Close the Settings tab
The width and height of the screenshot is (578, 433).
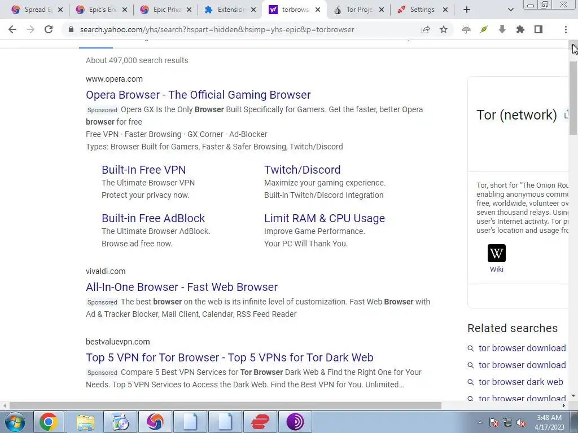445,10
